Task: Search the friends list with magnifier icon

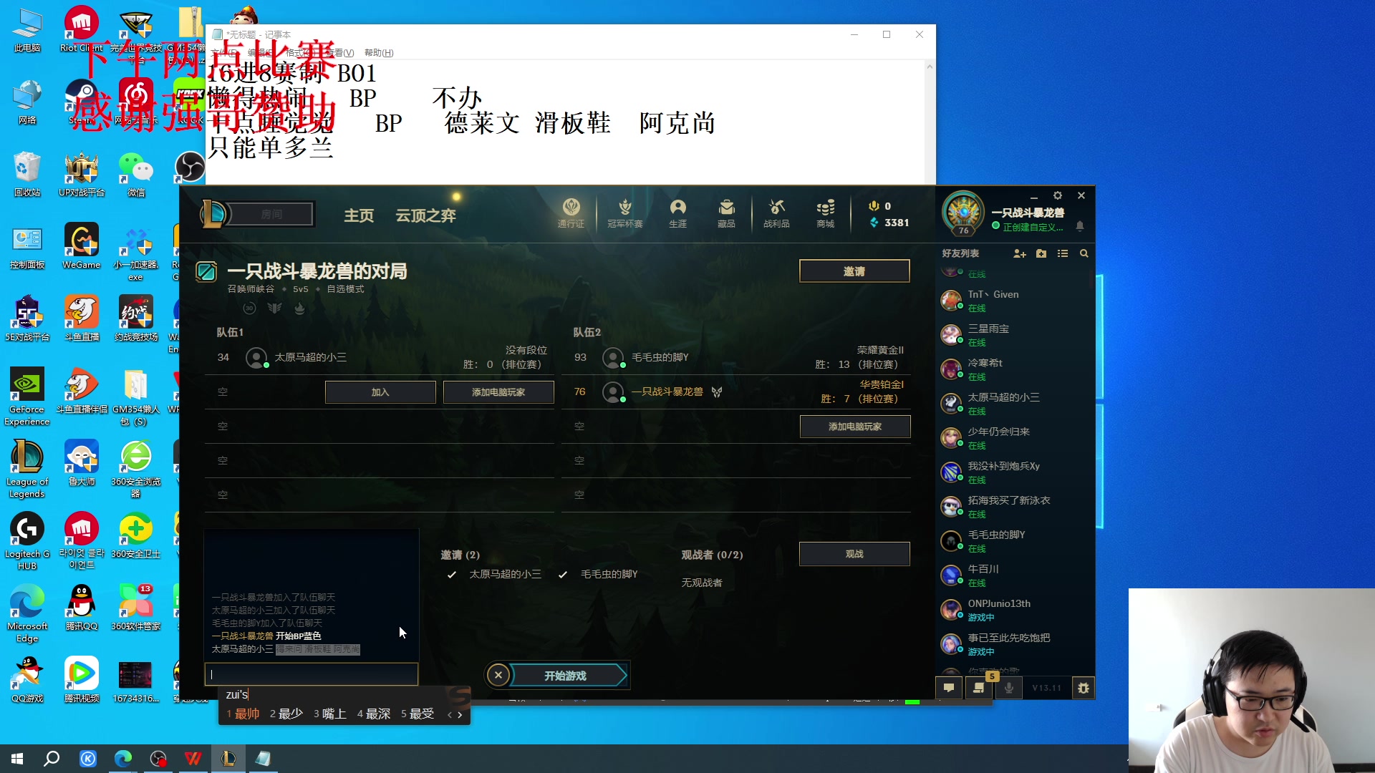Action: tap(1084, 254)
